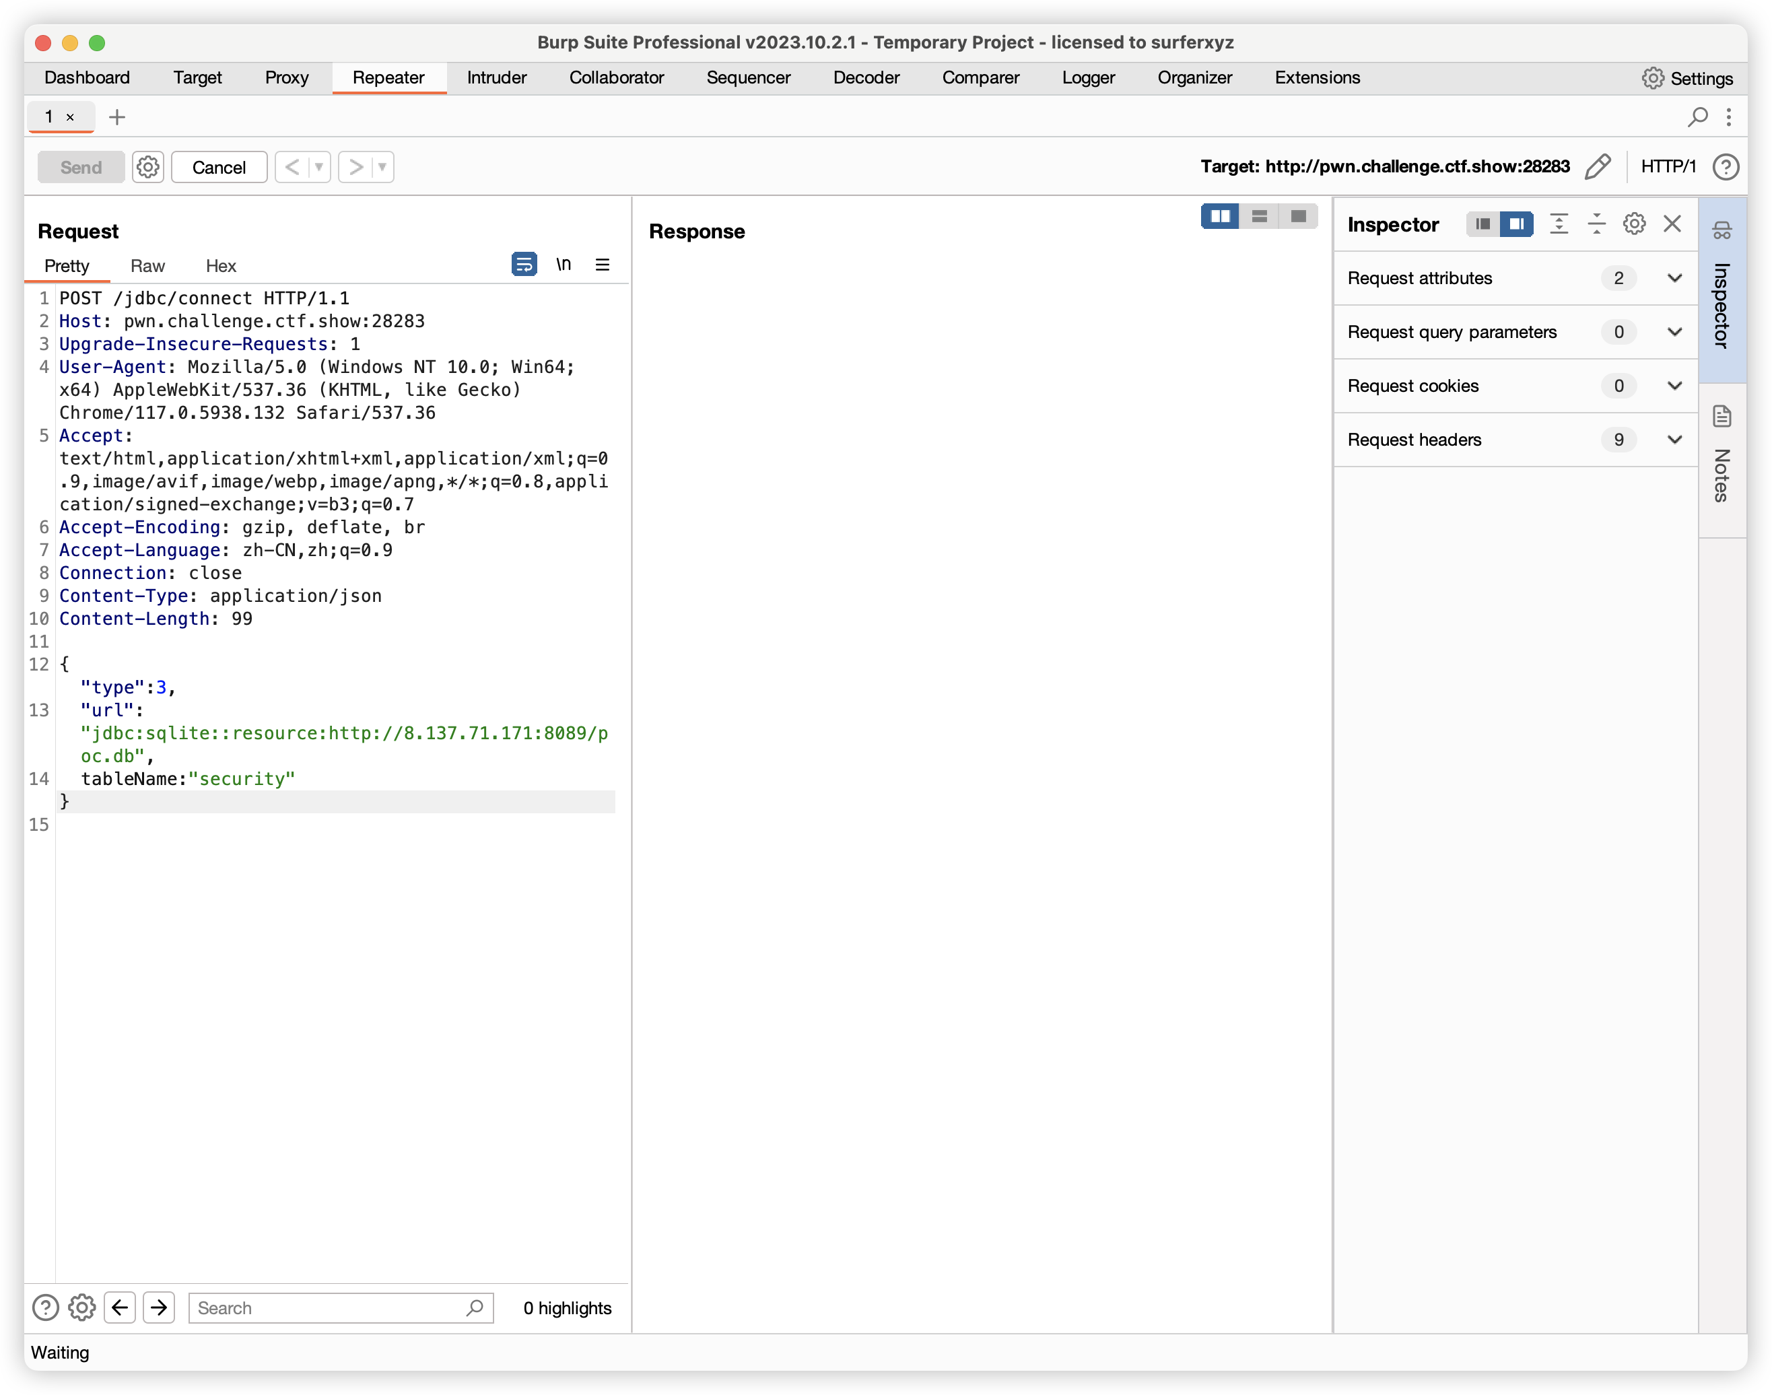Screen dimensions: 1772x1395
Task: Select the side-by-side response layout
Action: [1220, 216]
